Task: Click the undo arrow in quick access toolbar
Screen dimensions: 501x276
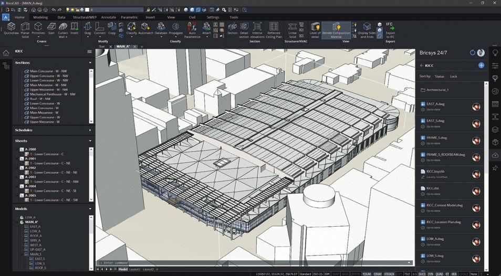Action: 54,10
